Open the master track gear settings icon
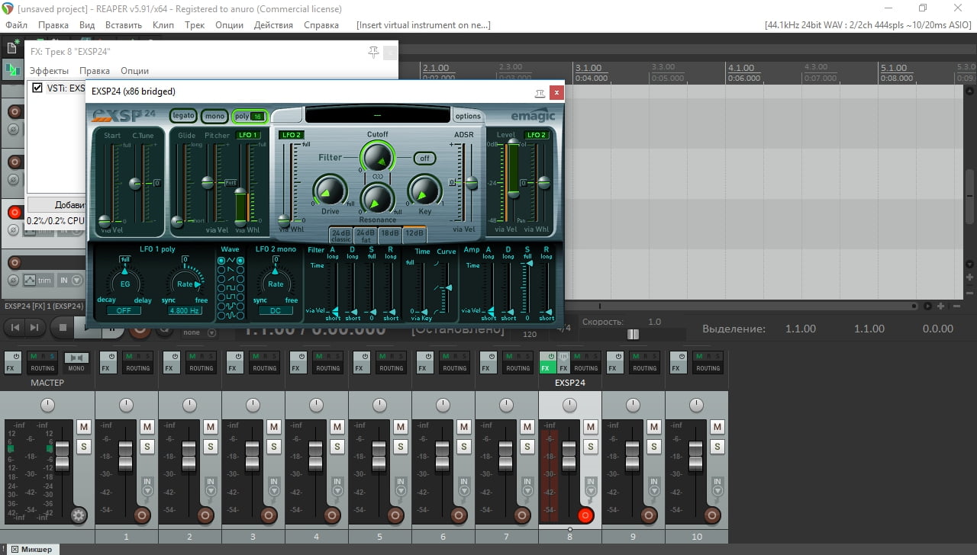Image resolution: width=977 pixels, height=555 pixels. (79, 515)
